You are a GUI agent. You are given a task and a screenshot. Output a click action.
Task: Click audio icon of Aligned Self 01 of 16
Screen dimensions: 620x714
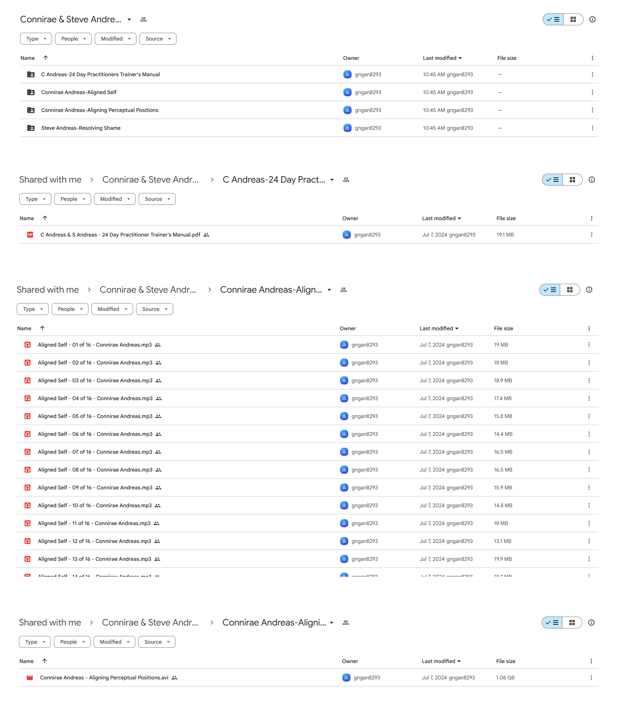(x=28, y=345)
